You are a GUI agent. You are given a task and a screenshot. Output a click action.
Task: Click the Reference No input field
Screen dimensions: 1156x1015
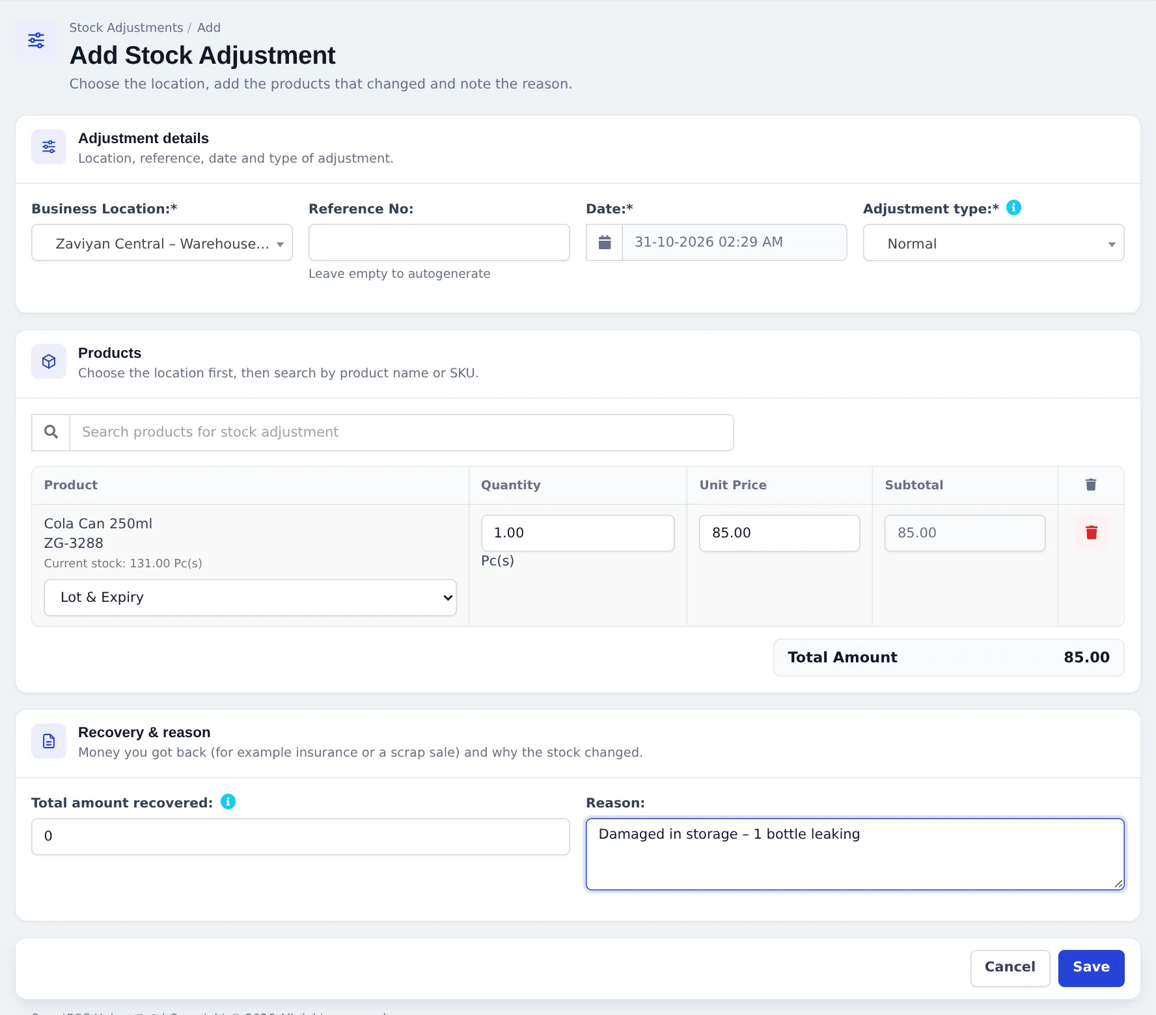point(439,243)
